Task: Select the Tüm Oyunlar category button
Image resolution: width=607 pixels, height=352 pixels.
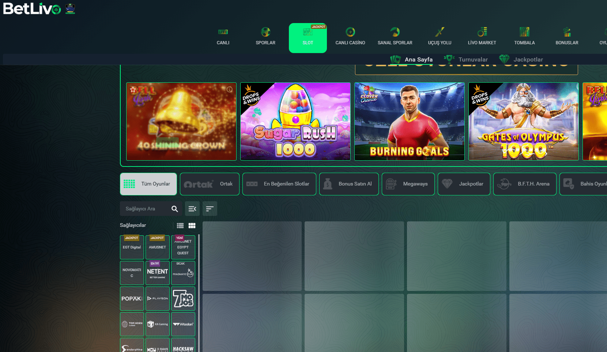Action: pos(148,184)
